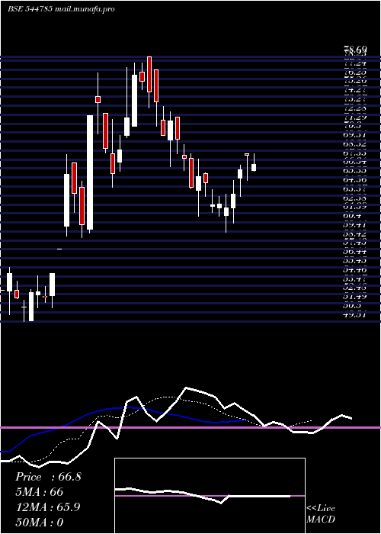Image resolution: width=381 pixels, height=534 pixels.
Task: Click the Live MACD inset chart box
Action: [210, 496]
